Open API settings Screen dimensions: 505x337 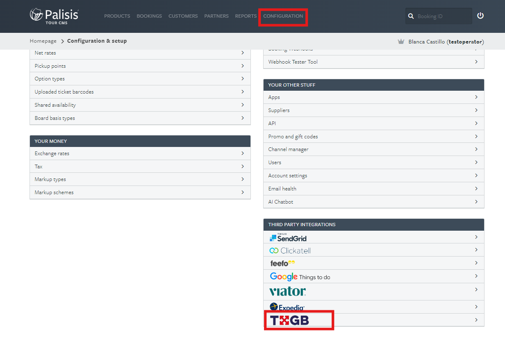click(x=373, y=123)
